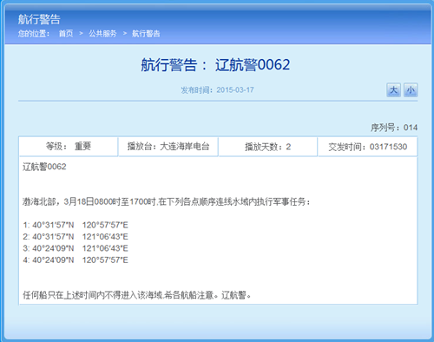Select the 发布时间 2015-03-17 date text
Screen dimensions: 434x342
pyautogui.click(x=217, y=90)
